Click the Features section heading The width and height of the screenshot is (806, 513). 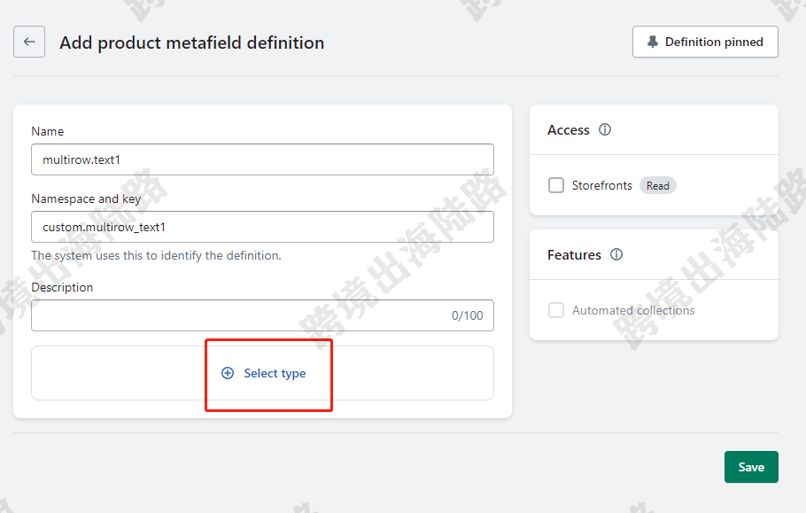click(574, 255)
